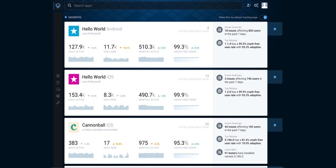Focus the Search apps field
The width and height of the screenshot is (336, 168).
153,5
